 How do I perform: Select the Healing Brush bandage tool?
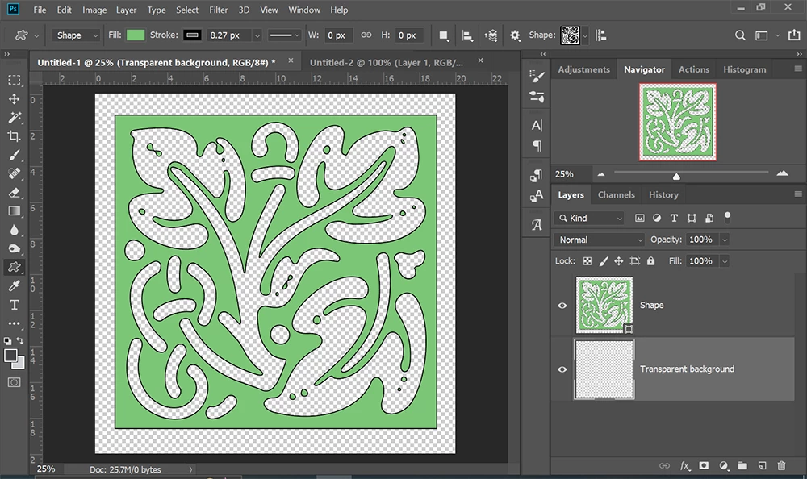pos(15,173)
